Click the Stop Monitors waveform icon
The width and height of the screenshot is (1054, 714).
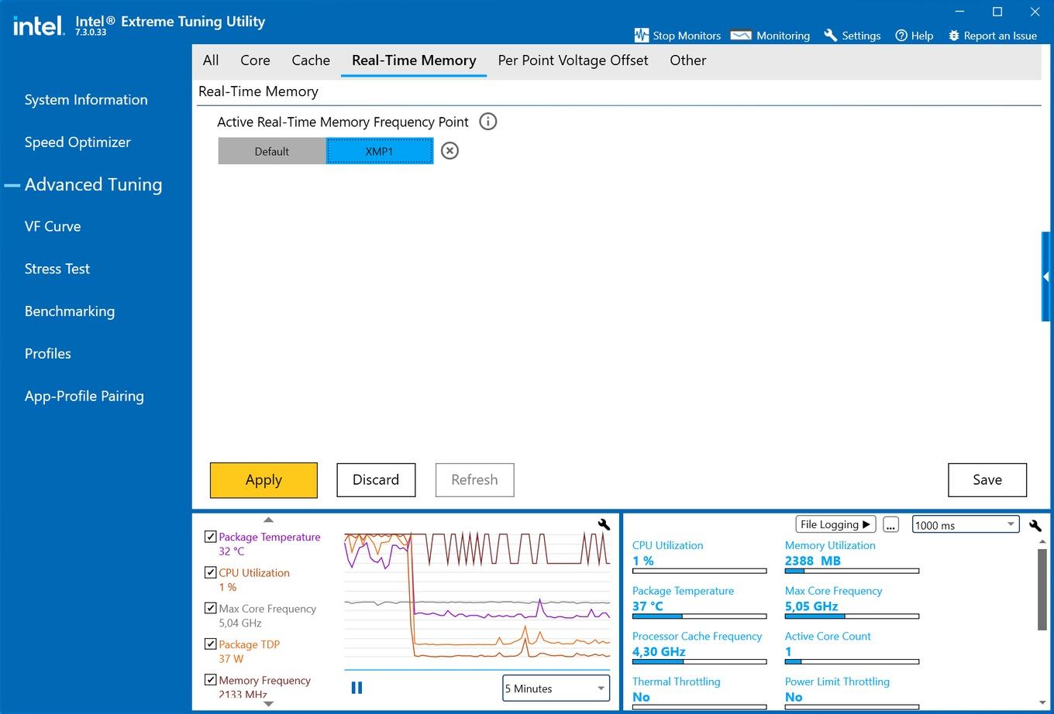pyautogui.click(x=641, y=35)
